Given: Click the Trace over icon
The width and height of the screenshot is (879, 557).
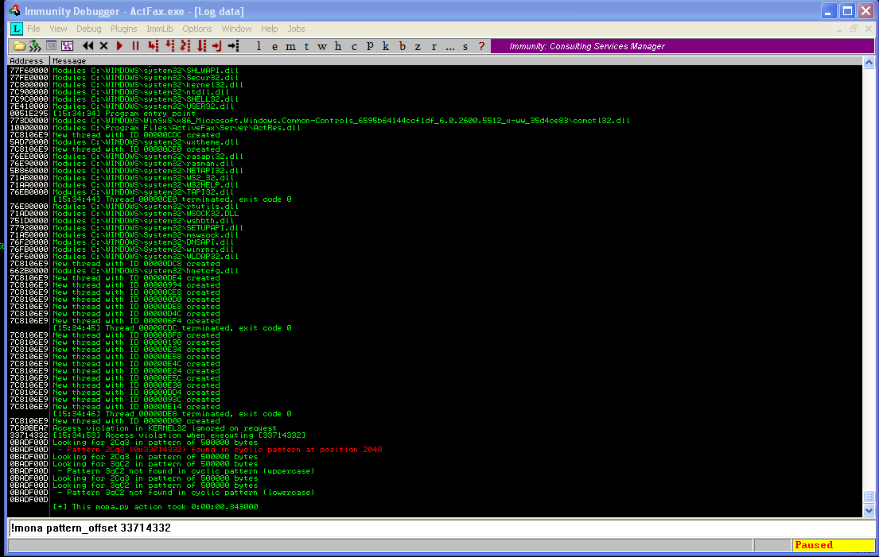Looking at the screenshot, I should [201, 46].
